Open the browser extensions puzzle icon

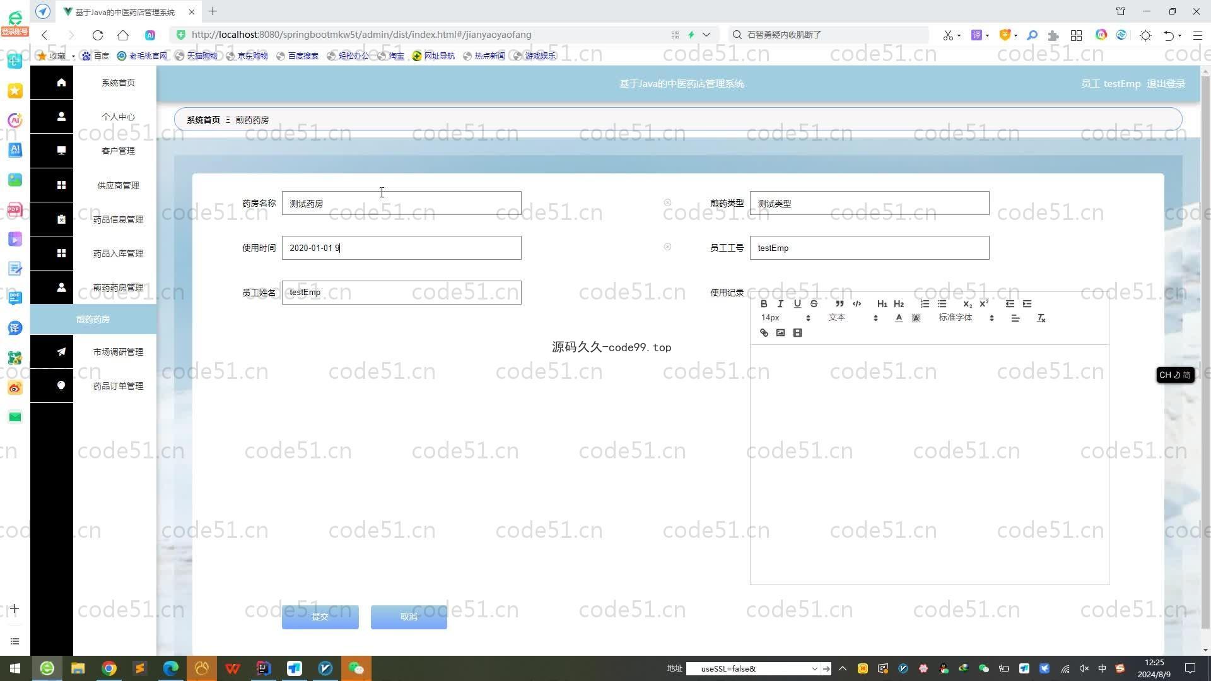[x=1053, y=35]
